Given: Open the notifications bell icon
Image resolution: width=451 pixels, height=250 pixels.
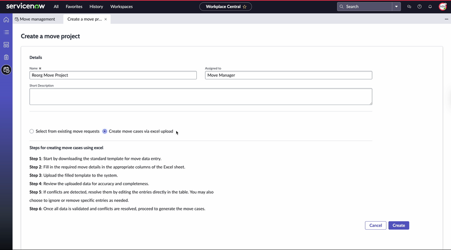Looking at the screenshot, I should 430,7.
